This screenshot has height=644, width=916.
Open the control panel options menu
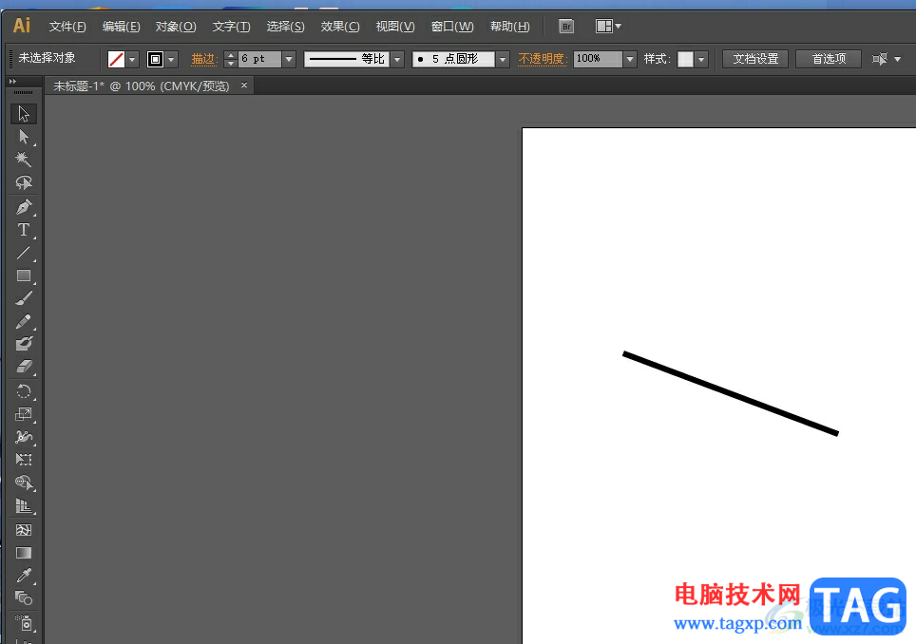pos(898,59)
